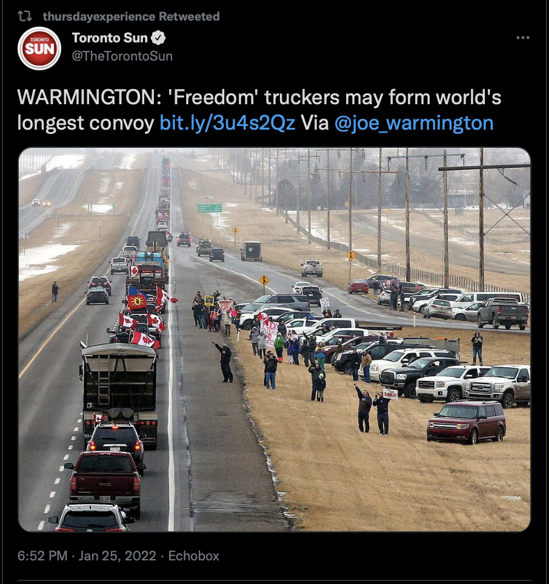The image size is (549, 584).
Task: Follow the bit.ly/3u4s2Qz link
Action: pos(228,123)
